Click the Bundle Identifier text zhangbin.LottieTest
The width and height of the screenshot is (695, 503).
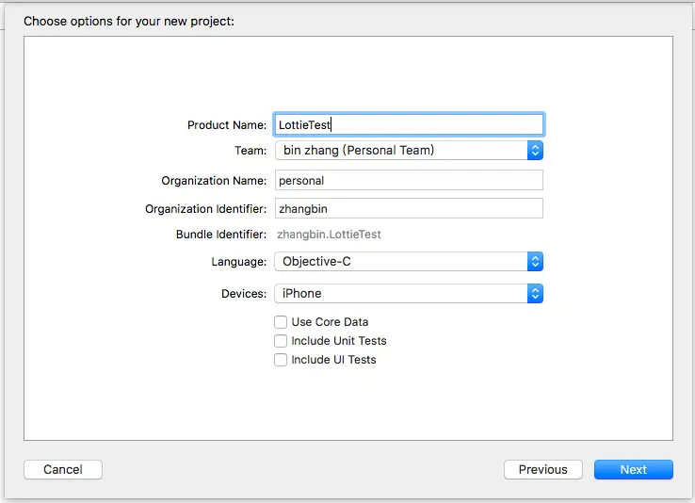329,235
